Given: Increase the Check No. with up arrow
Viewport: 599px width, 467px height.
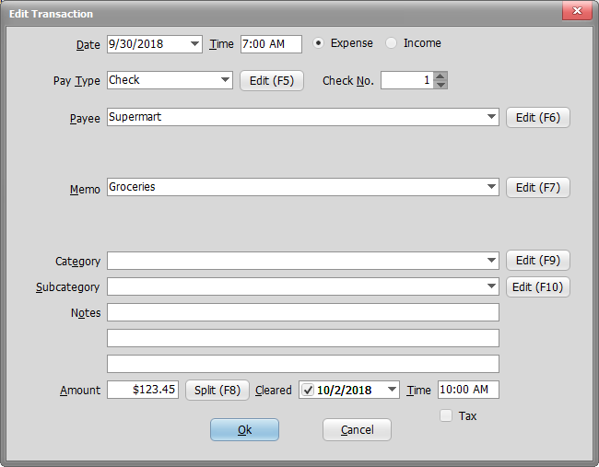Looking at the screenshot, I should pyautogui.click(x=440, y=76).
